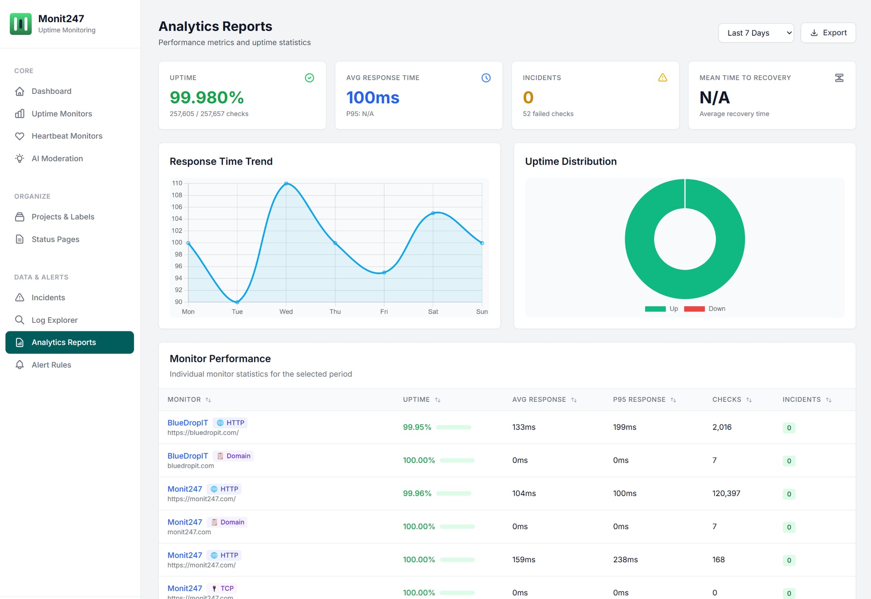This screenshot has width=871, height=599.
Task: Navigate to AI Moderation
Action: (x=69, y=159)
